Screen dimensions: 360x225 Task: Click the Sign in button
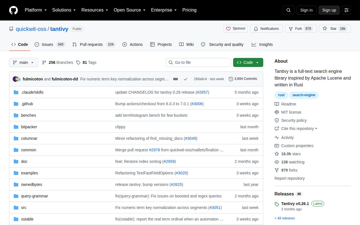pos(306,10)
